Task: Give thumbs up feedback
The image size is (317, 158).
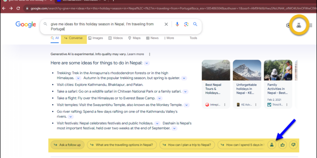Action: tap(282, 145)
